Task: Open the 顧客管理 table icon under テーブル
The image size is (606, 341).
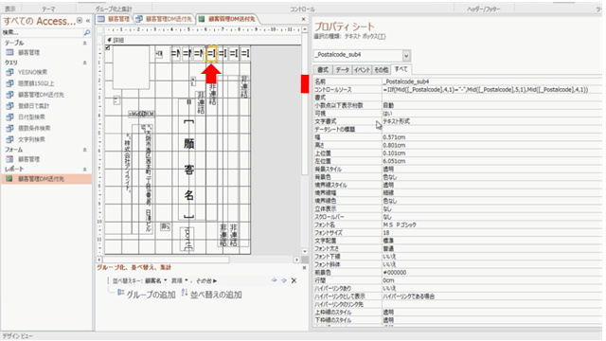Action: click(x=9, y=53)
